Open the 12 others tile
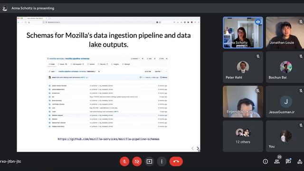 [x=243, y=136]
